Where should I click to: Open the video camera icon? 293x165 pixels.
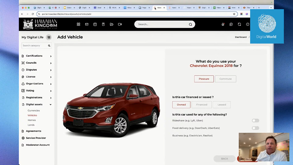pyautogui.click(x=120, y=24)
